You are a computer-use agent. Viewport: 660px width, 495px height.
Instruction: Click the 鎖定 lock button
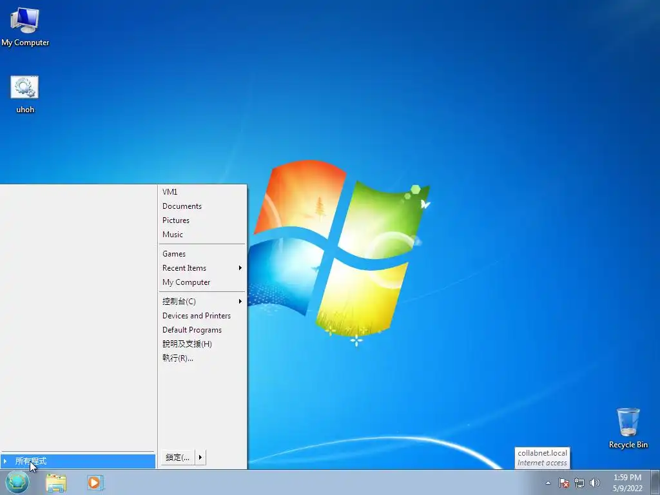point(178,457)
